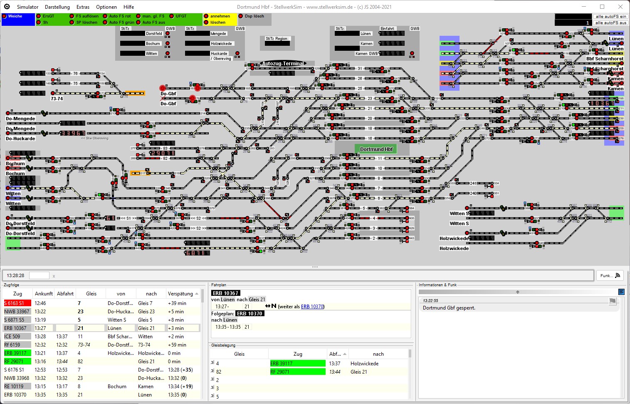630x404 pixels.
Task: Click the input field beside the clock
Action: point(39,275)
